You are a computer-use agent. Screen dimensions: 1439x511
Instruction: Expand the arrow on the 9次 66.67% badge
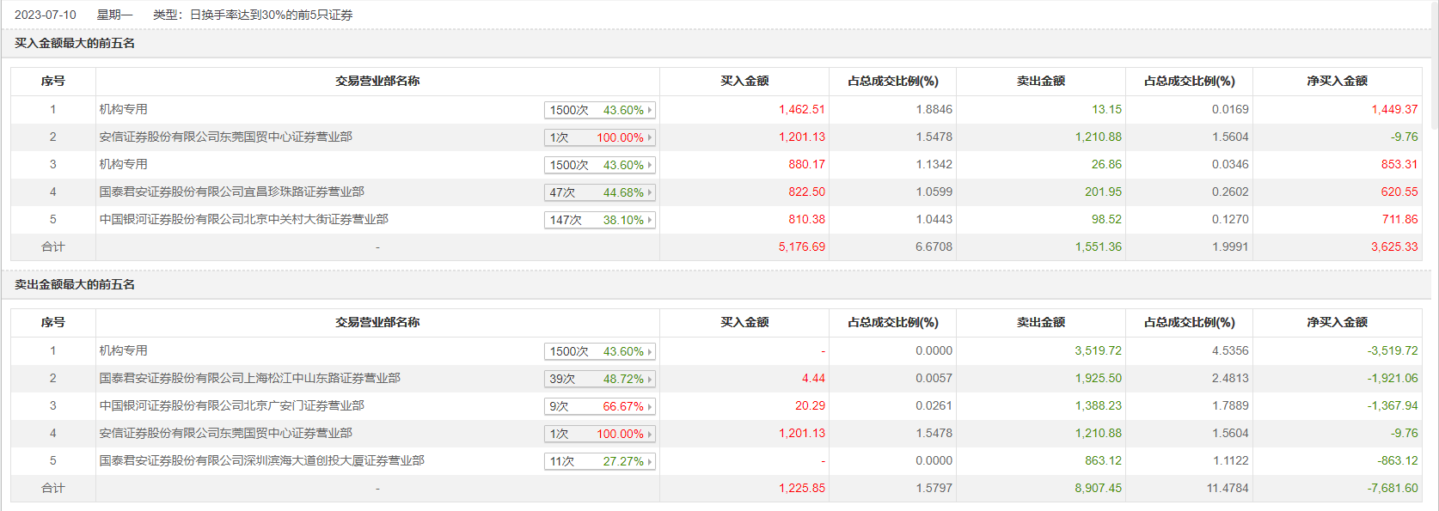click(x=650, y=406)
